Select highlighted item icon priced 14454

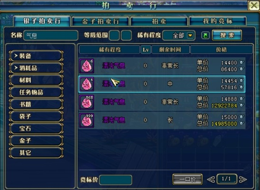[x=87, y=84]
